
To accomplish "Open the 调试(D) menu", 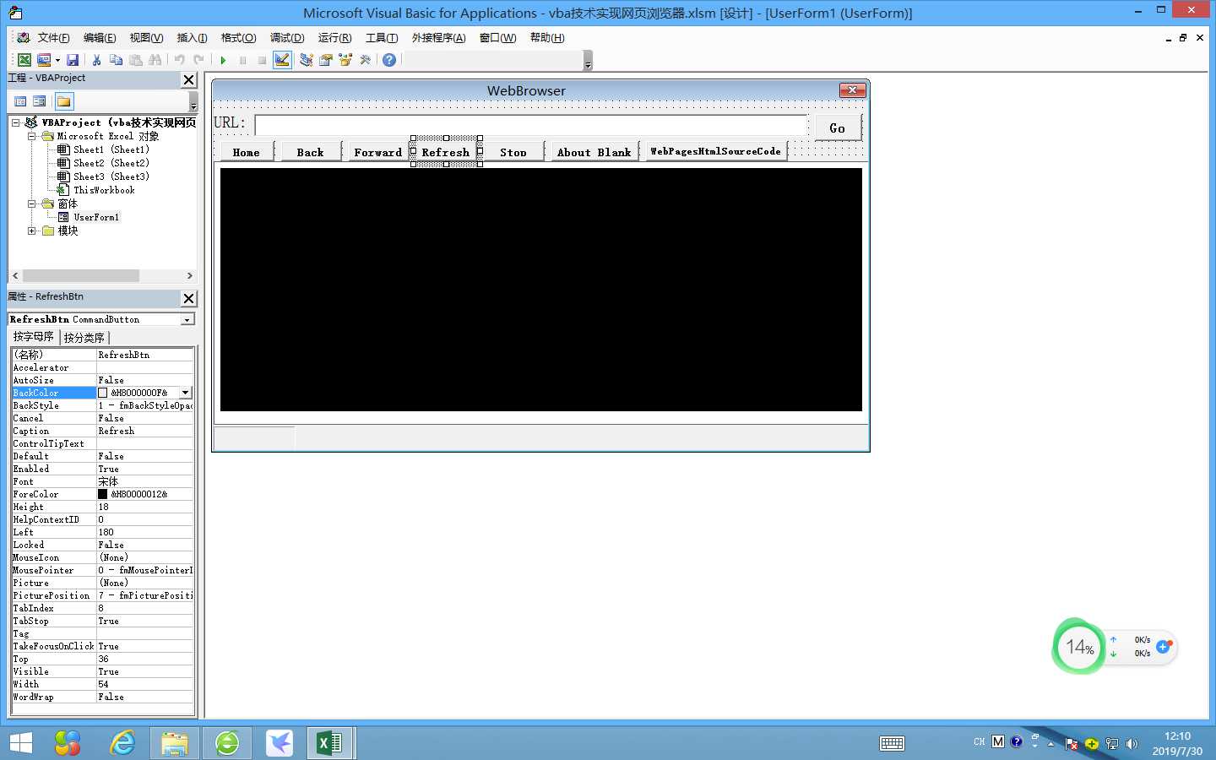I will click(287, 38).
